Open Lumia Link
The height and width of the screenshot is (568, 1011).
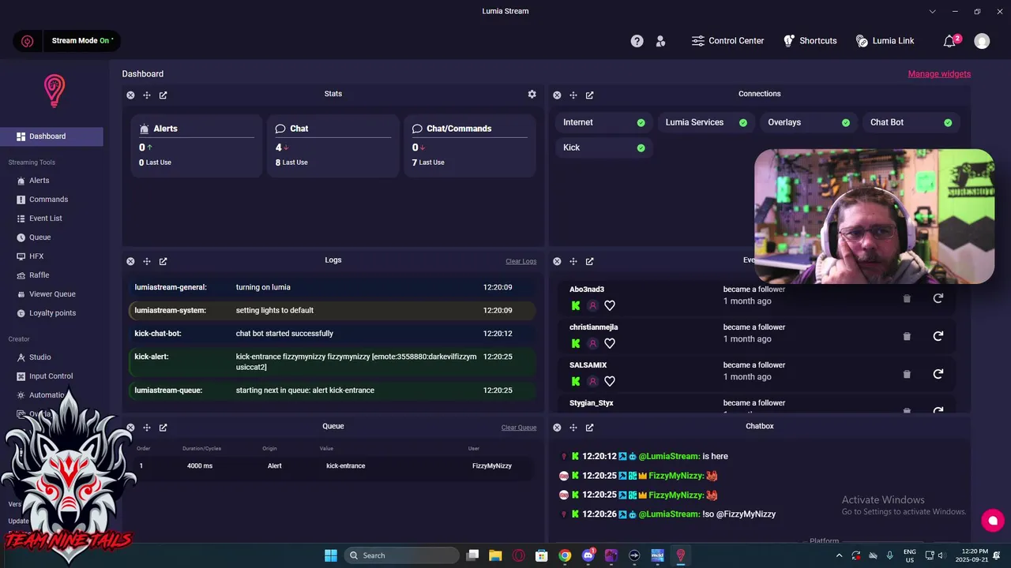pyautogui.click(x=885, y=41)
